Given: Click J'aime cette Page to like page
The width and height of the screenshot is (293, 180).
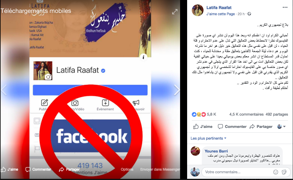Looking at the screenshot, I should 221,14.
